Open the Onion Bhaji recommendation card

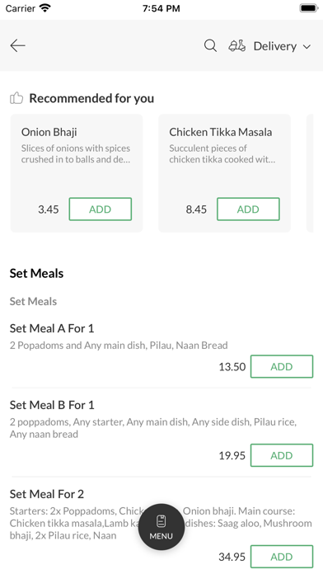[77, 173]
